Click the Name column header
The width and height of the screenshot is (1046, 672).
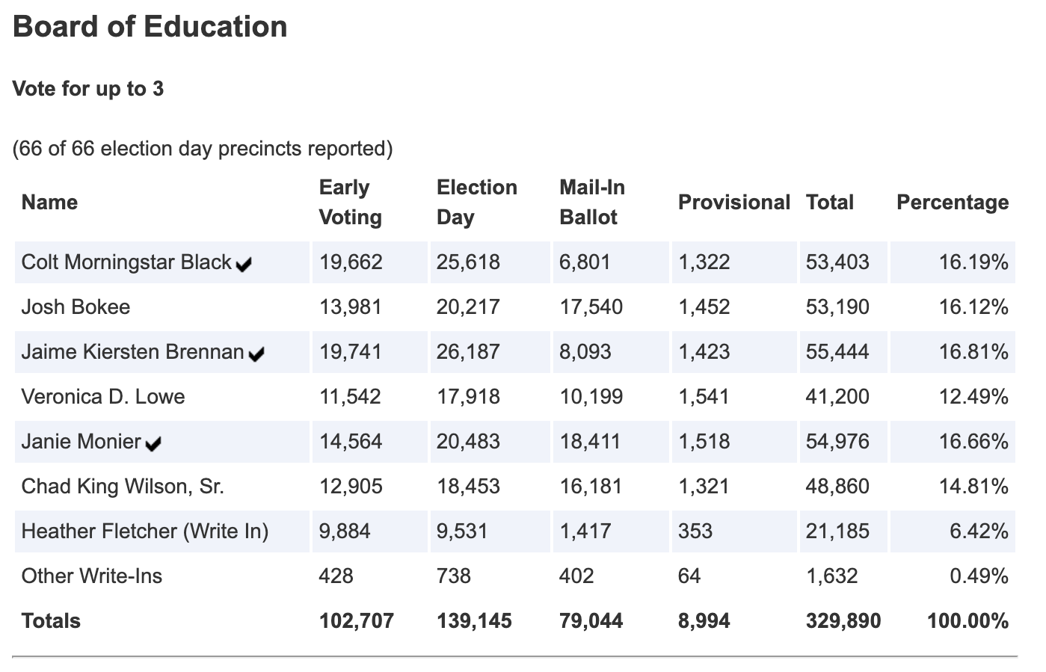tap(49, 203)
